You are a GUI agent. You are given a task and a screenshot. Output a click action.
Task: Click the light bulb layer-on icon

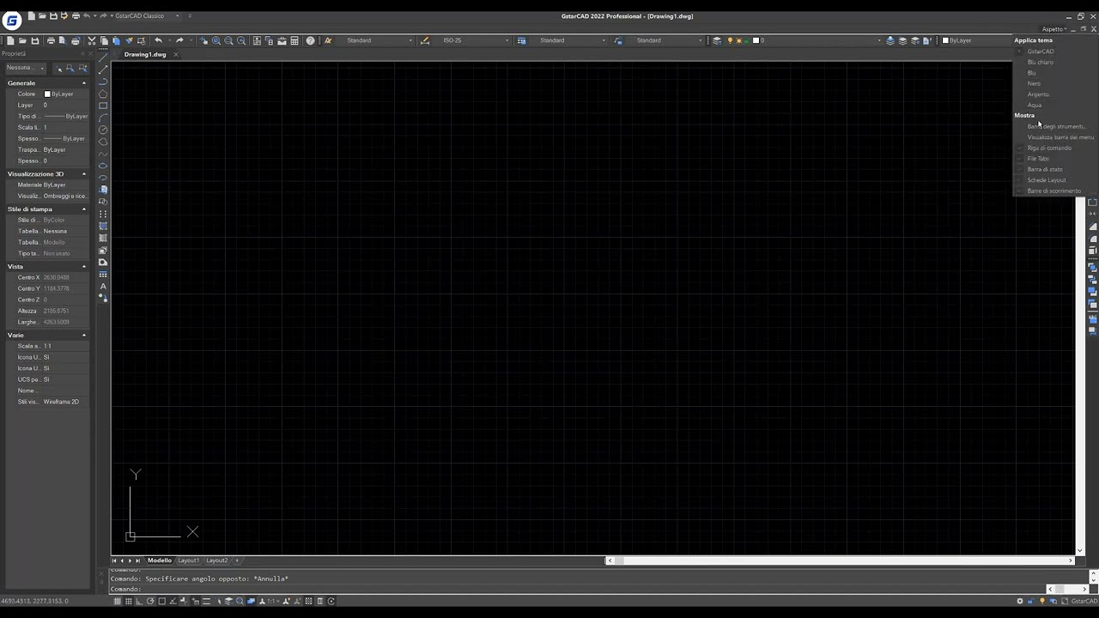click(730, 40)
